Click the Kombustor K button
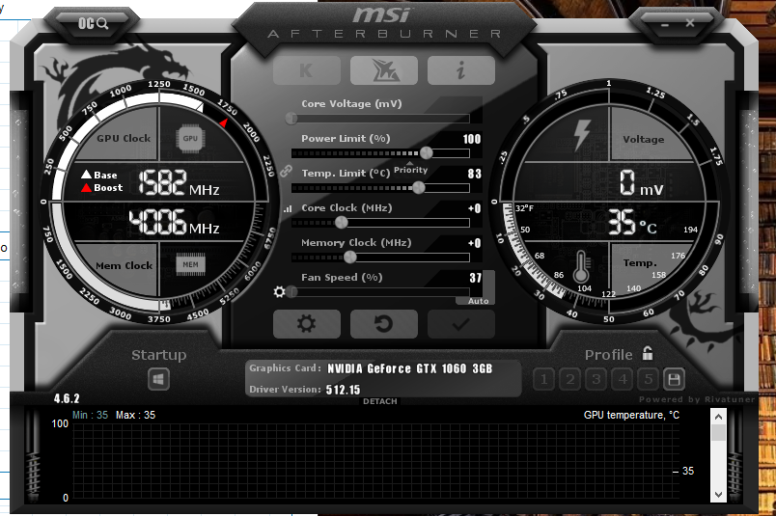776x516 pixels. 307,70
